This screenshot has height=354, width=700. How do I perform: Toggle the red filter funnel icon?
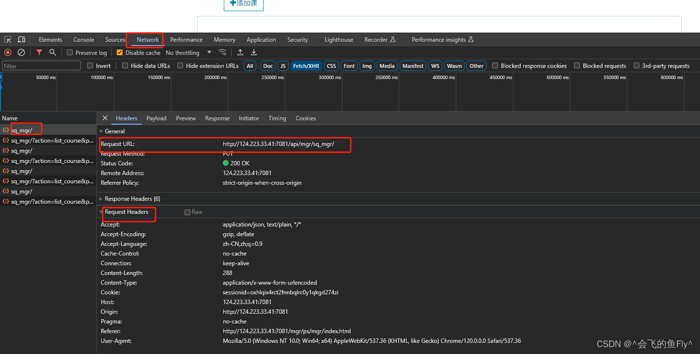click(39, 52)
